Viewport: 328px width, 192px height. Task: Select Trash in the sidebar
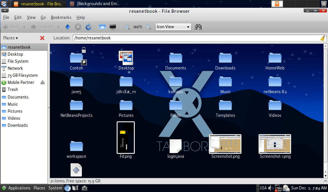tap(13, 89)
